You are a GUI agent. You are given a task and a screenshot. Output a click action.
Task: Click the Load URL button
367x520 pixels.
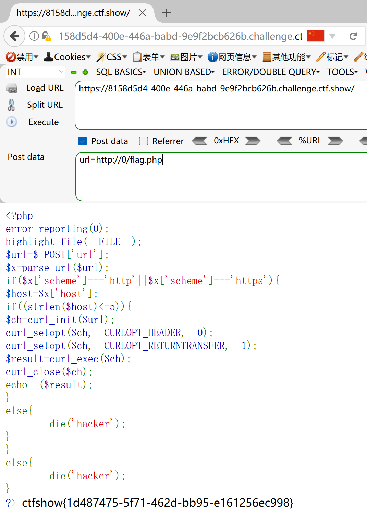tap(45, 88)
